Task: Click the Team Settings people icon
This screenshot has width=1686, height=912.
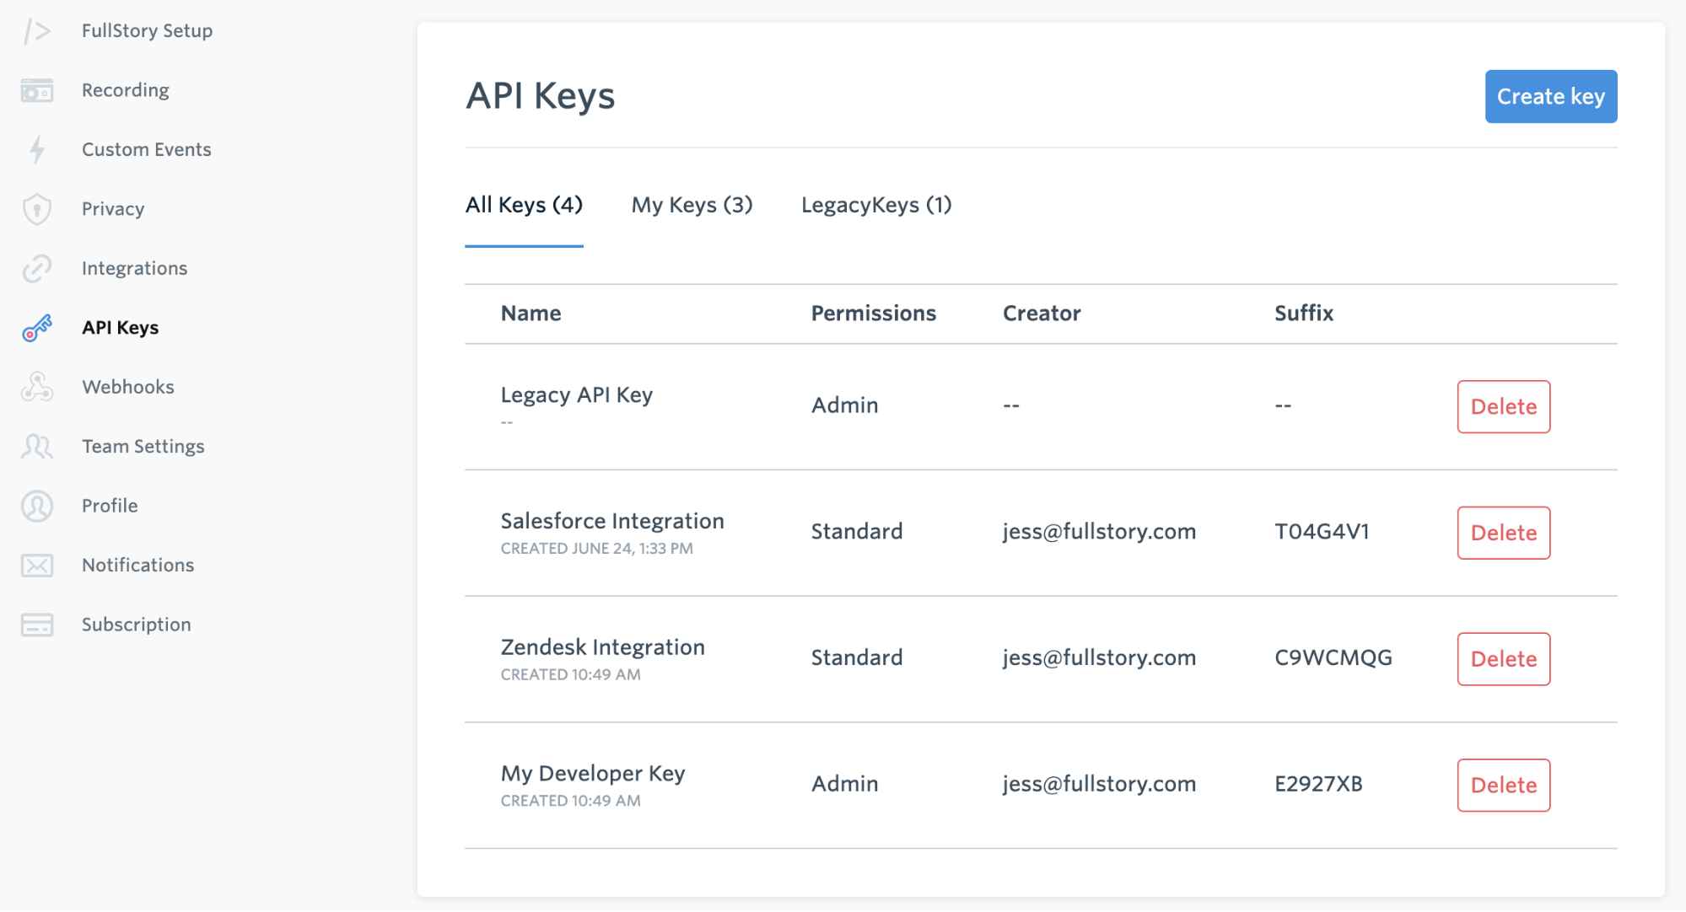Action: click(x=37, y=447)
